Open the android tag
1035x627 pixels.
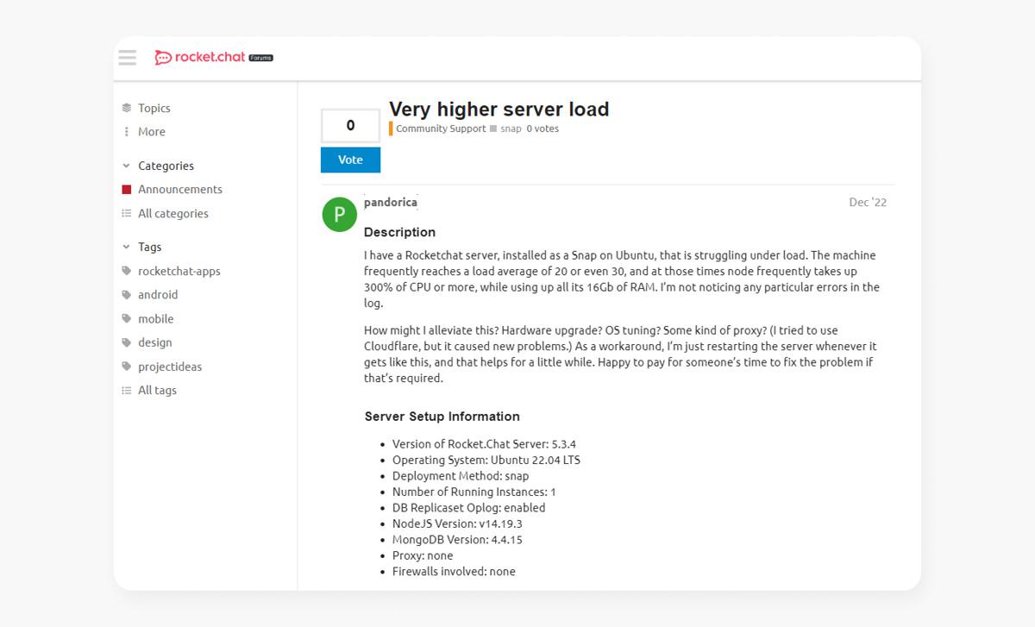(158, 295)
